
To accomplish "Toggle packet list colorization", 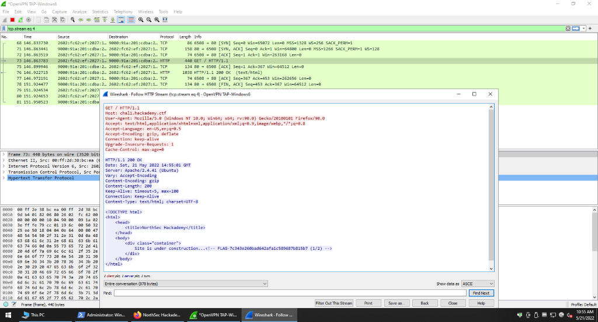I will pos(131,19).
